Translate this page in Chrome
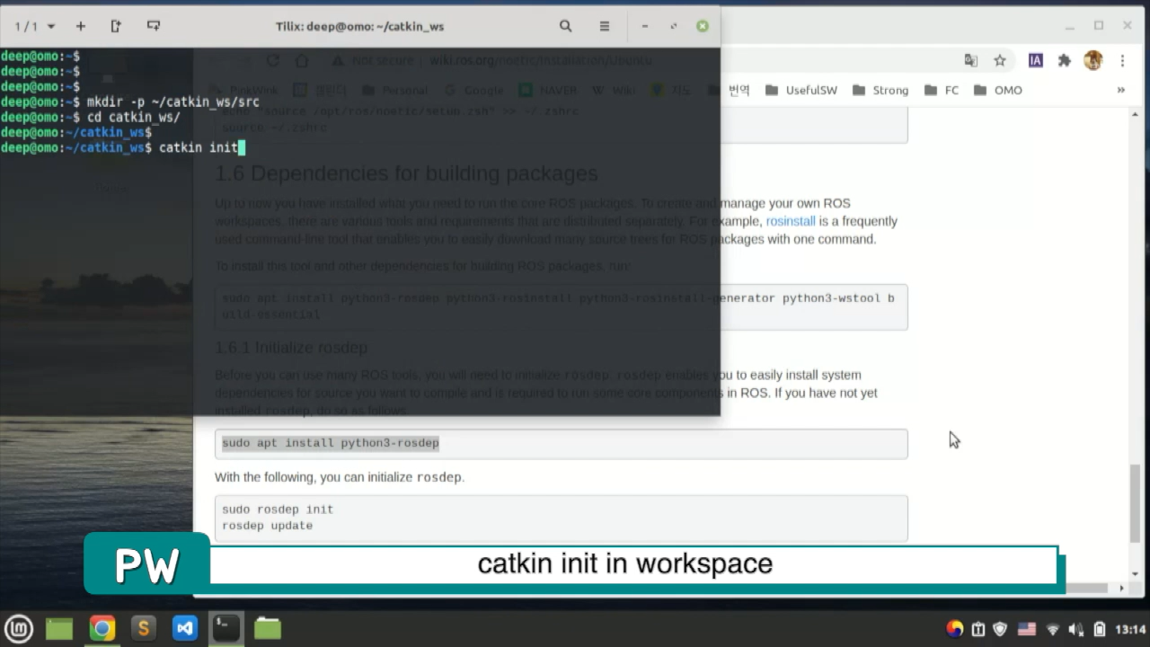 971,60
